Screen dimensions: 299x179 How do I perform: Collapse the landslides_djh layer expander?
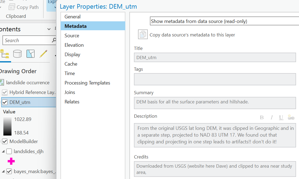(3, 151)
